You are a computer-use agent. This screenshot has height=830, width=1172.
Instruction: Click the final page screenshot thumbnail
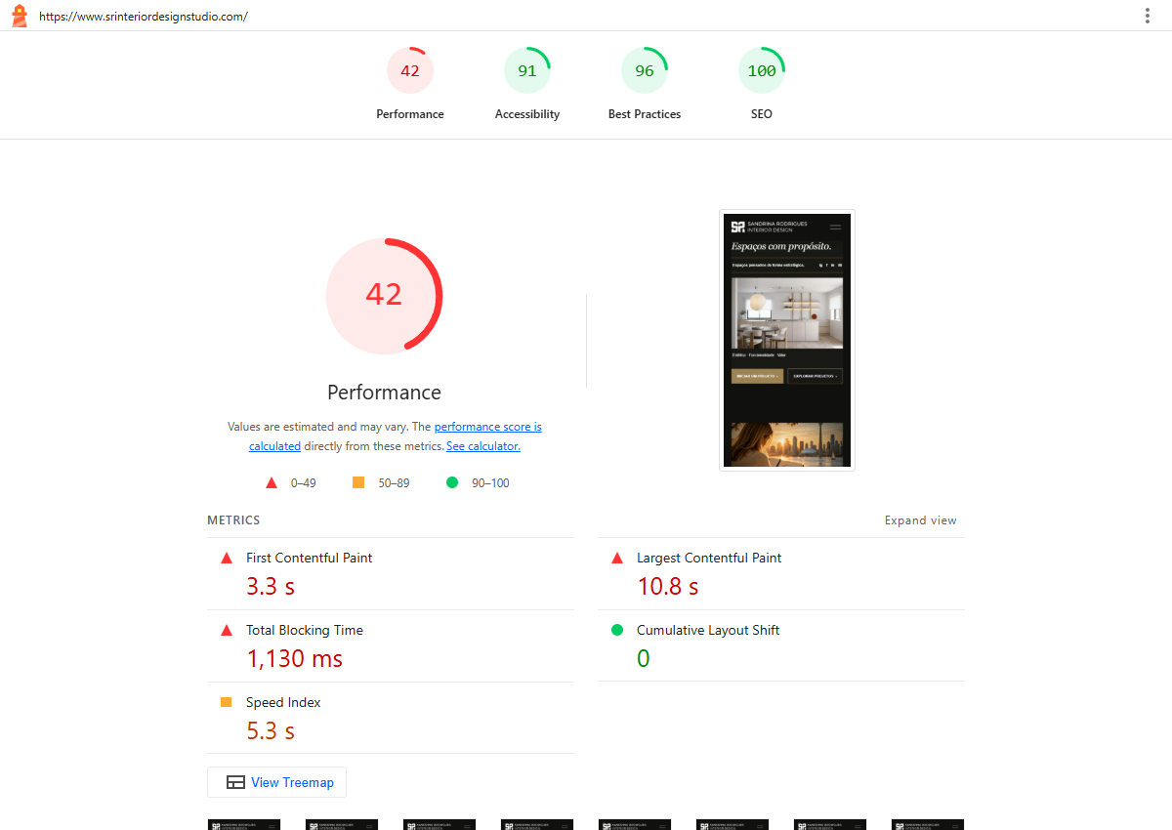pyautogui.click(x=787, y=340)
